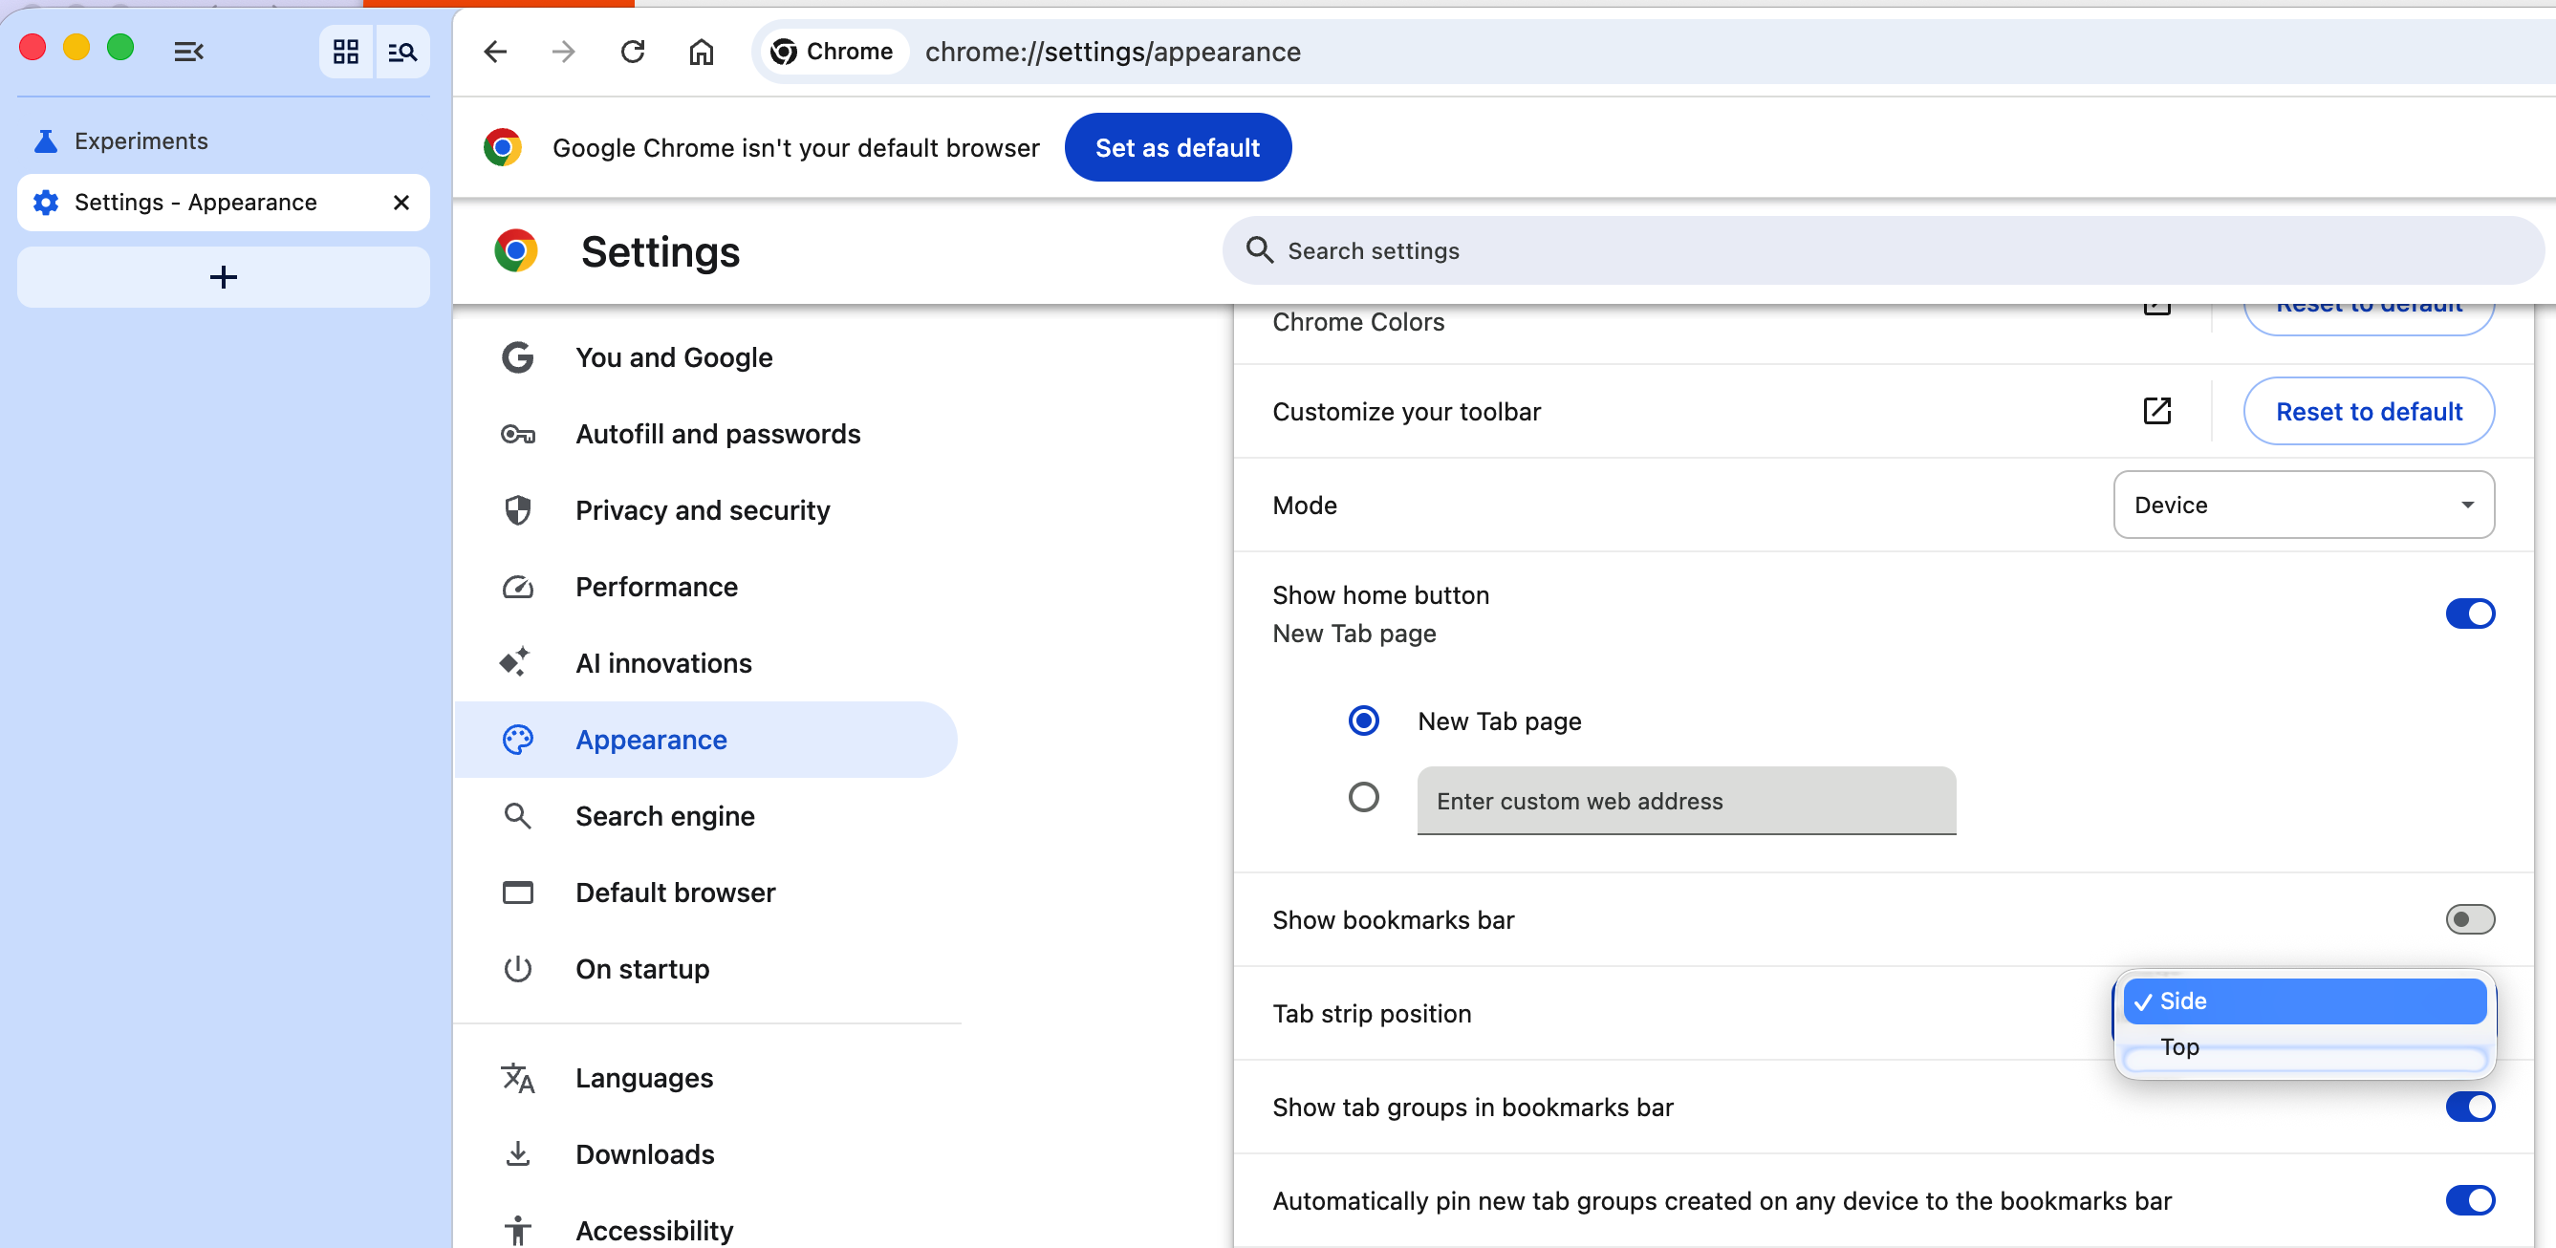2556x1248 pixels.
Task: Go back with the back arrow
Action: coord(495,52)
